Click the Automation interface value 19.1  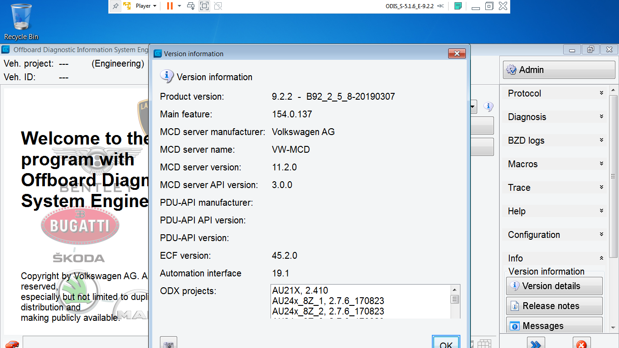point(280,273)
